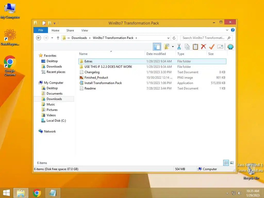Switch to large icons view button
The width and height of the screenshot is (264, 198).
(x=232, y=163)
